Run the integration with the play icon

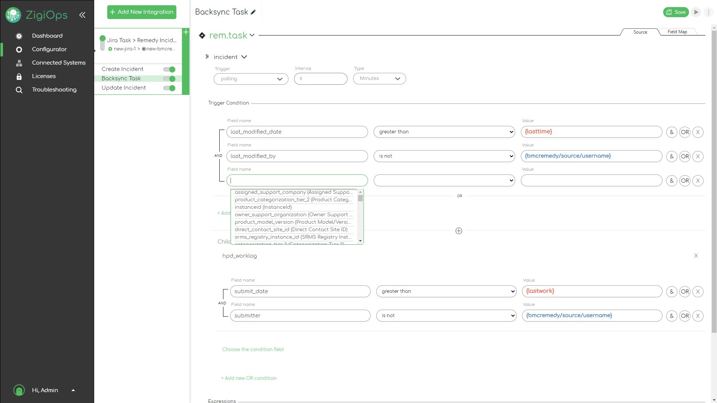coord(696,12)
